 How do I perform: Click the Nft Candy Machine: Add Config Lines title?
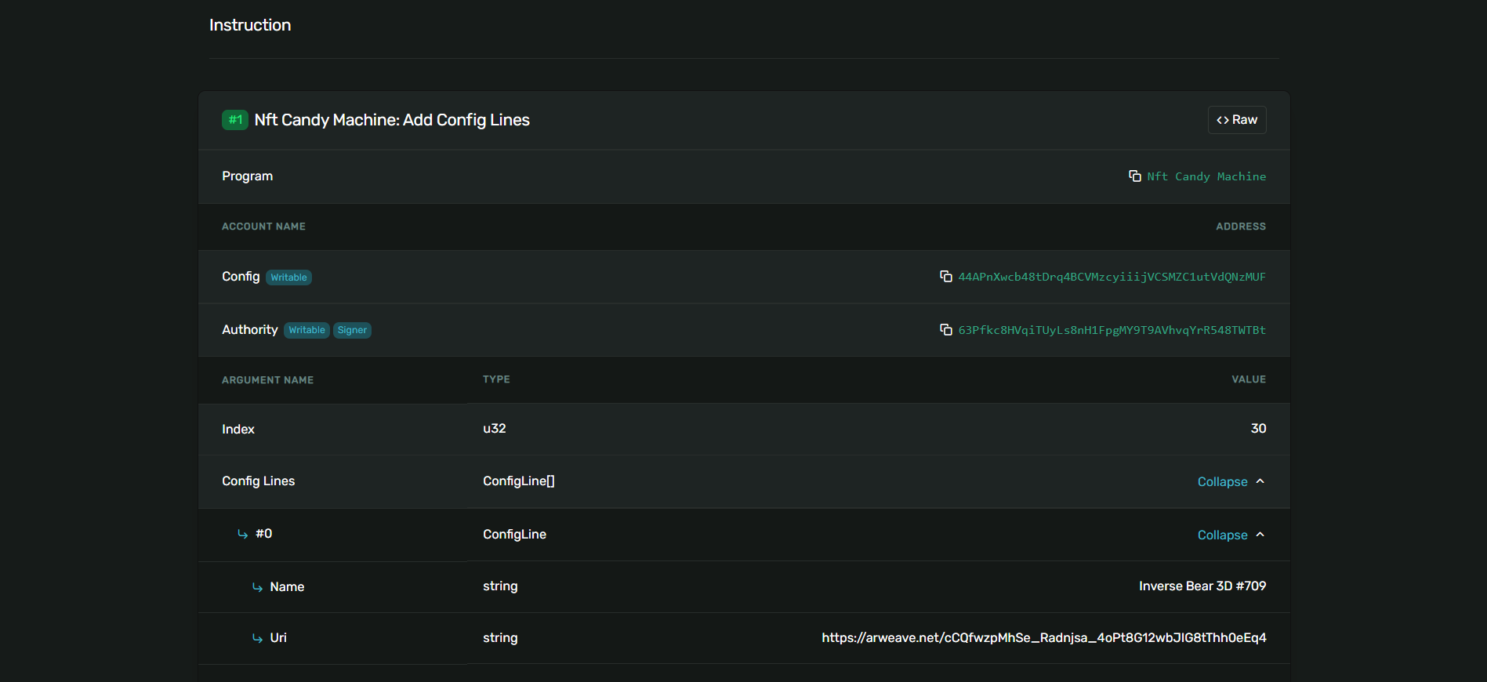pyautogui.click(x=392, y=120)
